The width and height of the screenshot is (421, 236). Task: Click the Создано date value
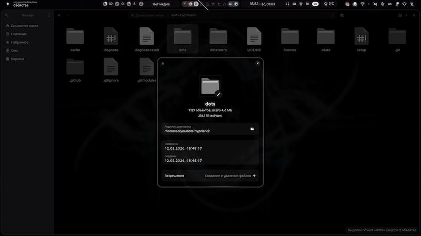(183, 161)
